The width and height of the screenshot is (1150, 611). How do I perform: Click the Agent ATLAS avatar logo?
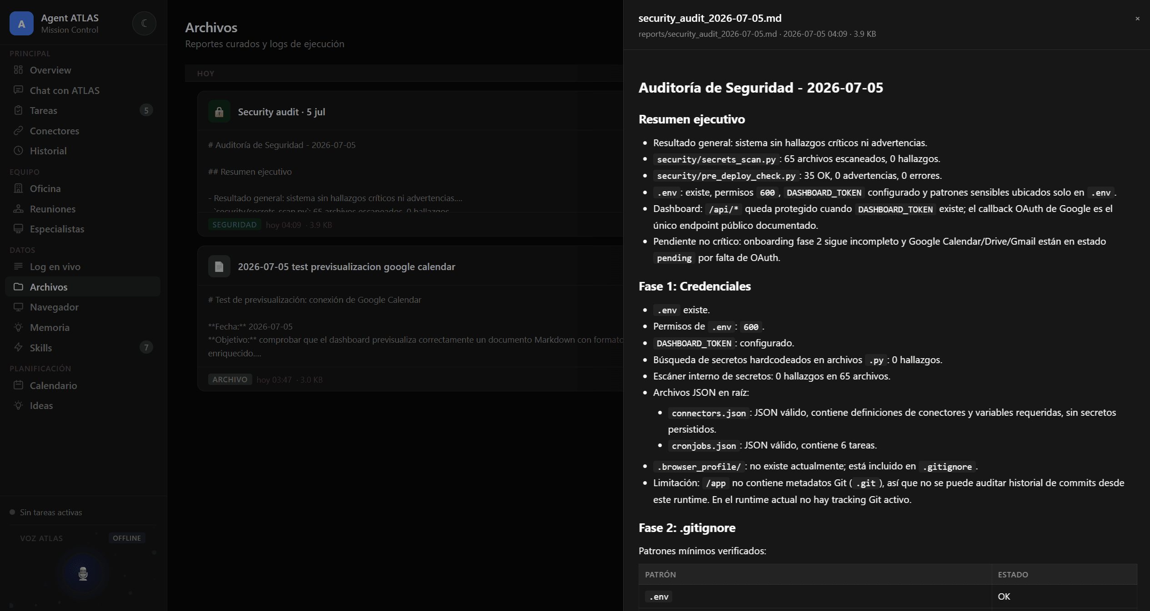pyautogui.click(x=21, y=24)
